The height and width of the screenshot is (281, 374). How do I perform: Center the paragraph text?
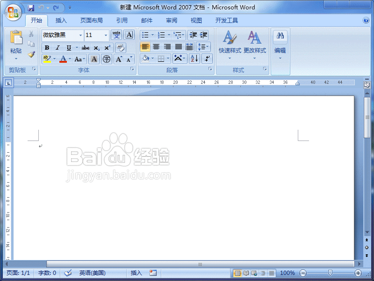[x=156, y=47]
